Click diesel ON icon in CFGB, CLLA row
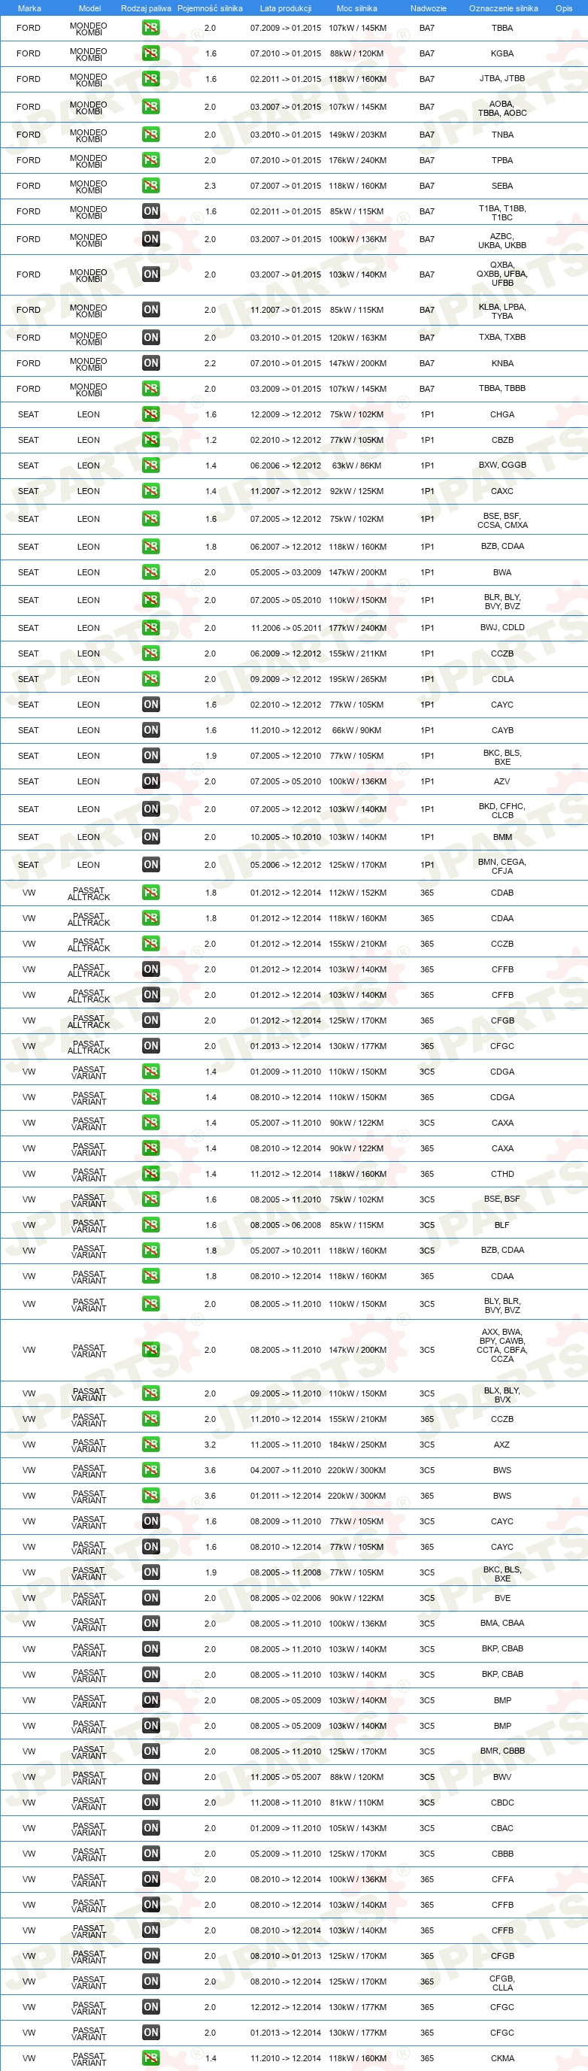The height and width of the screenshot is (2071, 588). point(150,1982)
